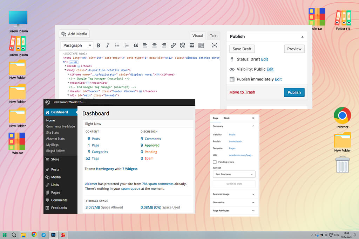The width and height of the screenshot is (359, 239).
Task: Open the Dashboard menu item
Action: pyautogui.click(x=60, y=112)
